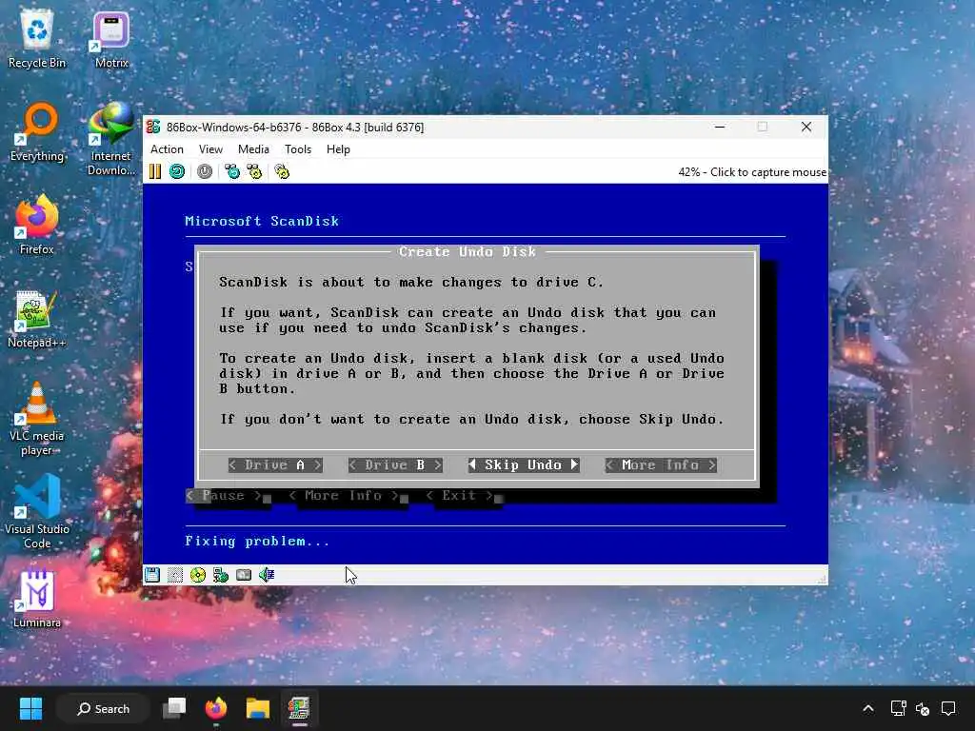Click the background ScanDisk Exit button

(x=459, y=495)
